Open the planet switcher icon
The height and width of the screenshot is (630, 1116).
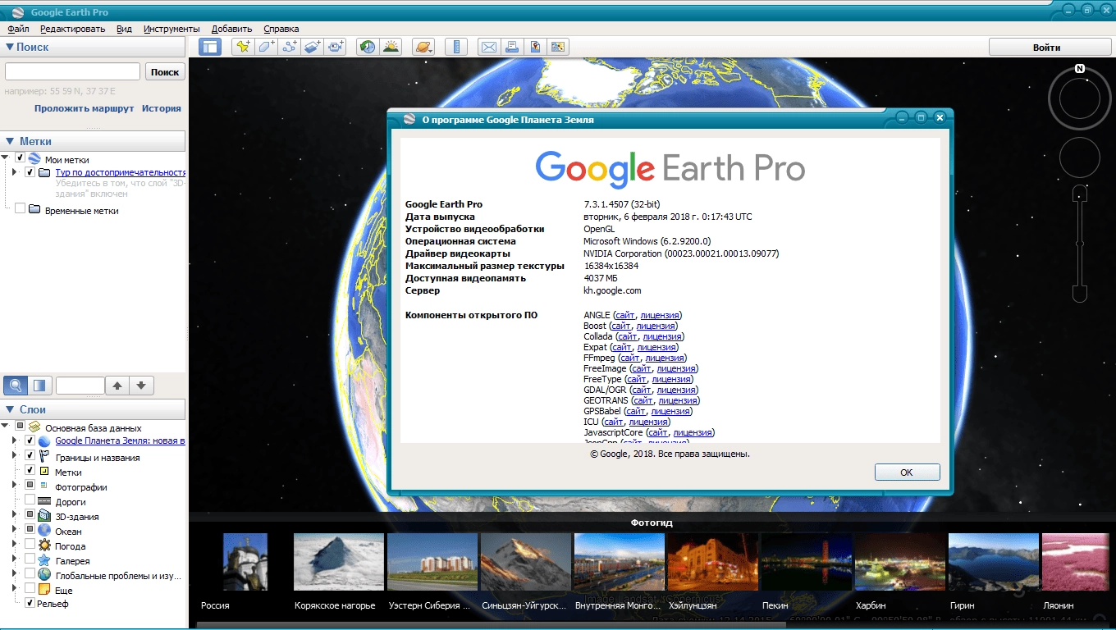click(423, 47)
